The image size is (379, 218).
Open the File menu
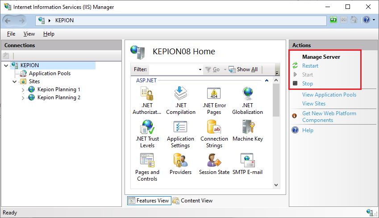click(11, 34)
